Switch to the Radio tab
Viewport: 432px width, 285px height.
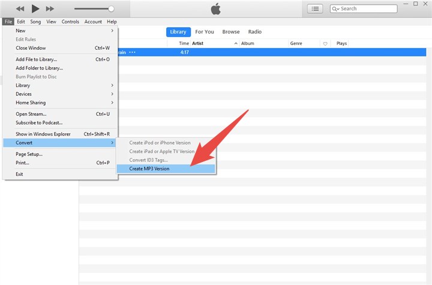(x=255, y=32)
